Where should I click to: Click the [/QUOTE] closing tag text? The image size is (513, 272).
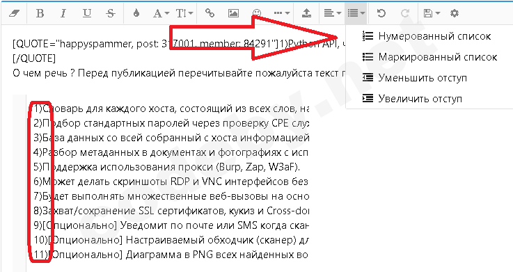coord(34,58)
